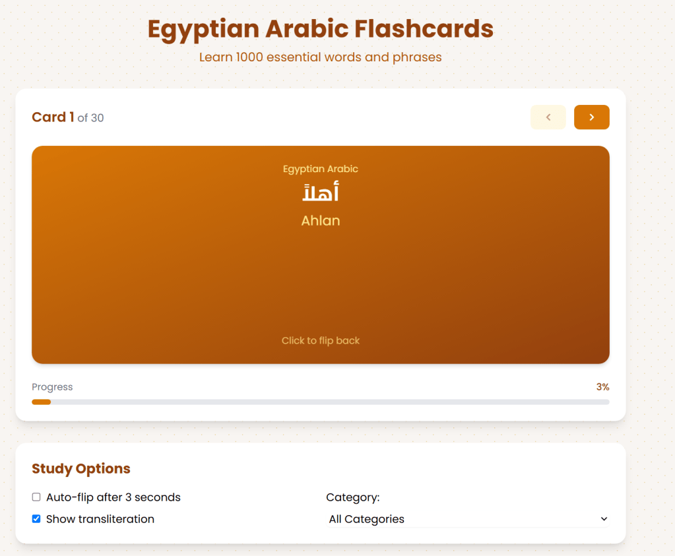Click the "Card 1 of 30" counter
The width and height of the screenshot is (675, 556).
coord(67,117)
